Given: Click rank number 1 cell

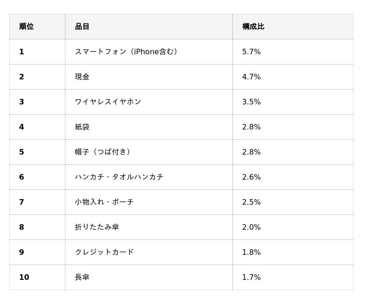Looking at the screenshot, I should coord(37,52).
